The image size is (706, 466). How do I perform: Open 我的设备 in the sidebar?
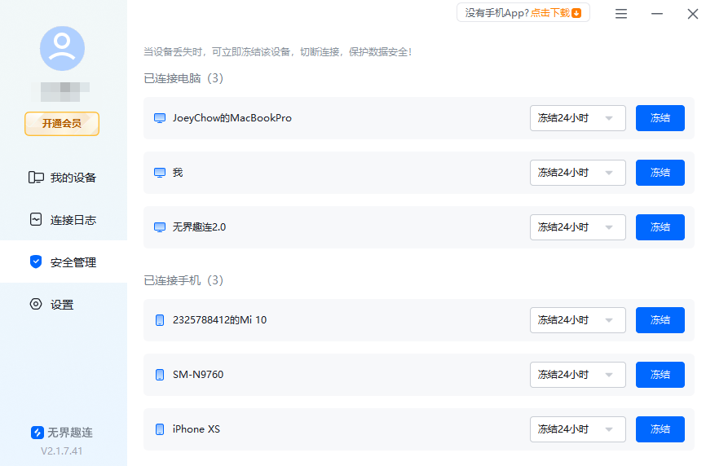[x=64, y=178]
